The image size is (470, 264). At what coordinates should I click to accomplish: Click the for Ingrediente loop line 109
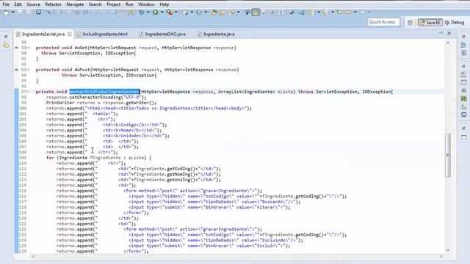pos(98,158)
